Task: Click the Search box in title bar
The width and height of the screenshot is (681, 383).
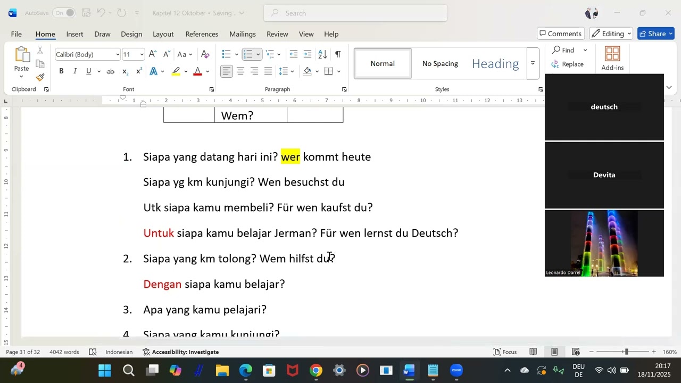Action: coord(355,13)
